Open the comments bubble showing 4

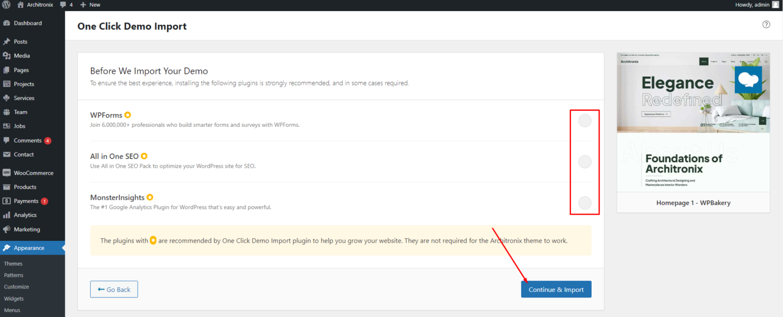point(63,4)
